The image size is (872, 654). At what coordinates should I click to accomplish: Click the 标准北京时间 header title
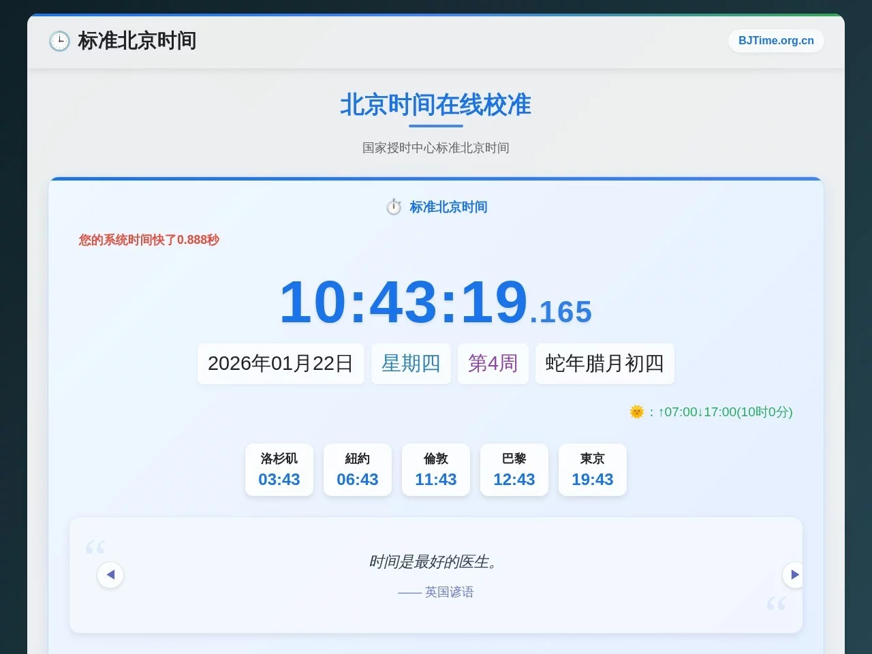point(137,41)
